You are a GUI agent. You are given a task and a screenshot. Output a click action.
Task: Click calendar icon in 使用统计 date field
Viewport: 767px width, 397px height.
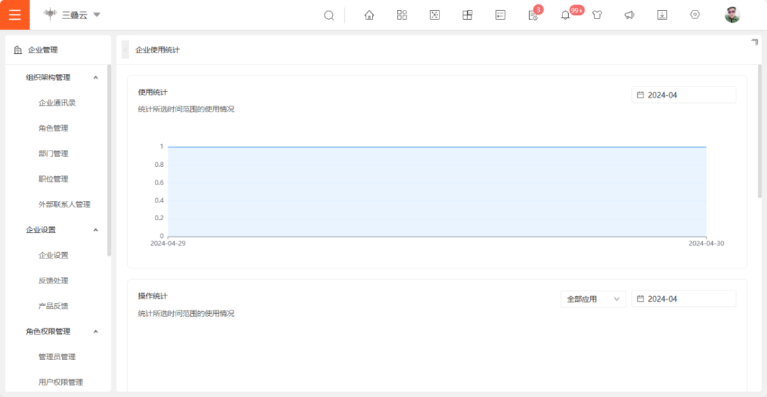[641, 95]
